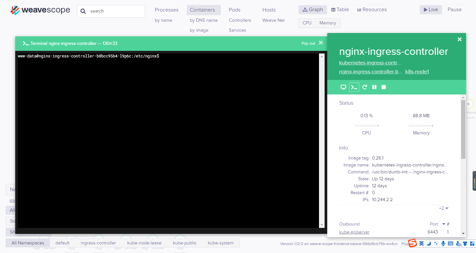The height and width of the screenshot is (253, 476).
Task: Switch to Resources view mode
Action: click(x=372, y=10)
